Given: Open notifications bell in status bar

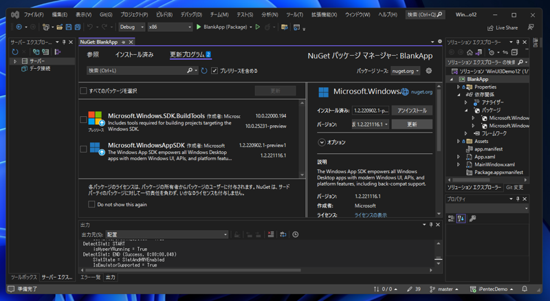Looking at the screenshot, I should (x=525, y=289).
